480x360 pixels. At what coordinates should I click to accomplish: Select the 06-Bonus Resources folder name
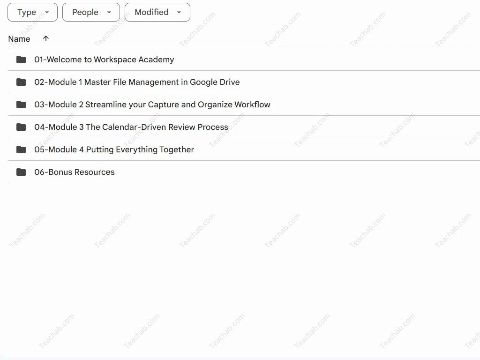coord(75,172)
